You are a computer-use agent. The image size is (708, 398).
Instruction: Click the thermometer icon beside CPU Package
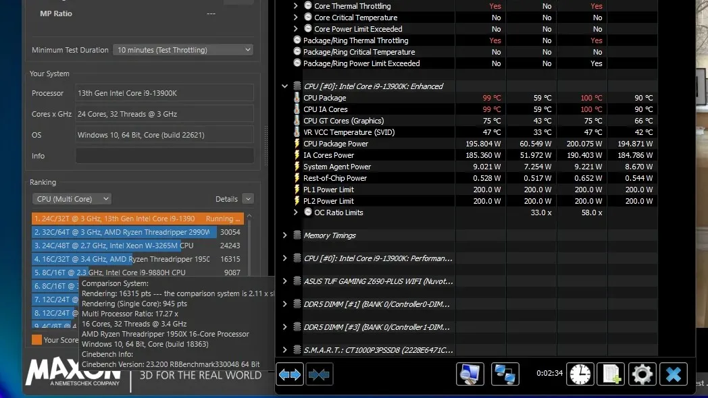pos(296,98)
